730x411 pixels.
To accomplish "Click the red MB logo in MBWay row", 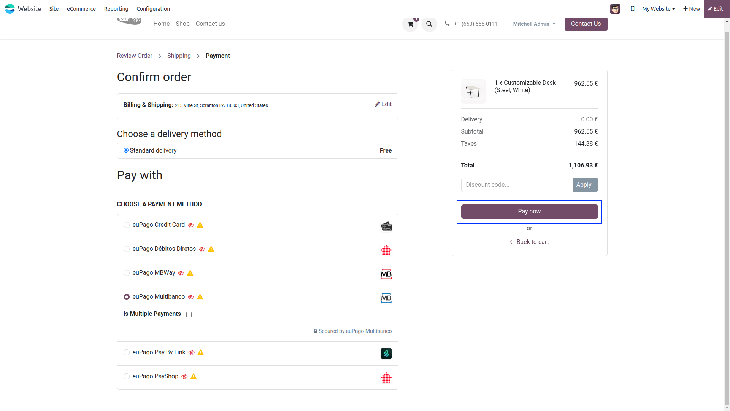I will pos(386,274).
